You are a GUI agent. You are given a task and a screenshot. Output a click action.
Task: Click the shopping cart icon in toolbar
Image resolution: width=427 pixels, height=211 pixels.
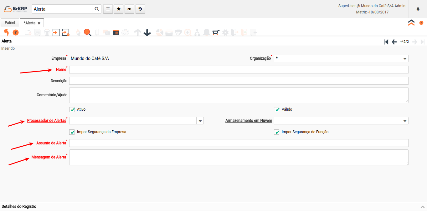tap(216, 33)
